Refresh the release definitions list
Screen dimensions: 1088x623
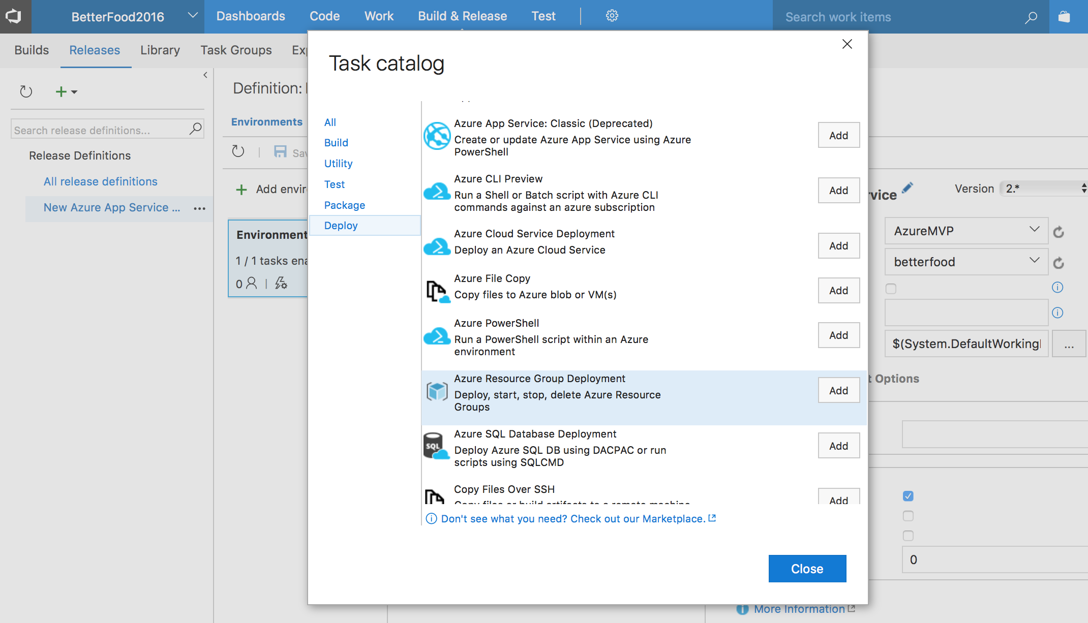[x=26, y=91]
